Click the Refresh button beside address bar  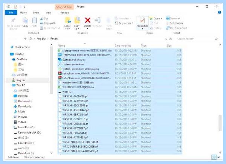tap(171, 39)
